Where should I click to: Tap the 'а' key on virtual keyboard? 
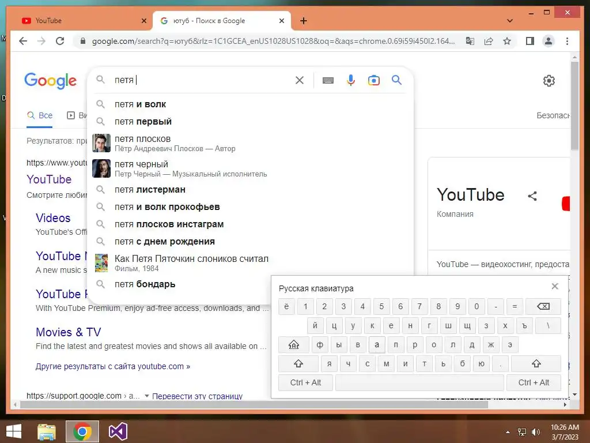click(x=377, y=344)
